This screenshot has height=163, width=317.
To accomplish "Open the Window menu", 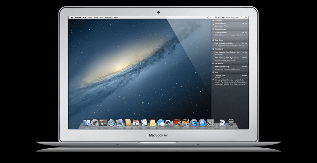I will pos(108,18).
